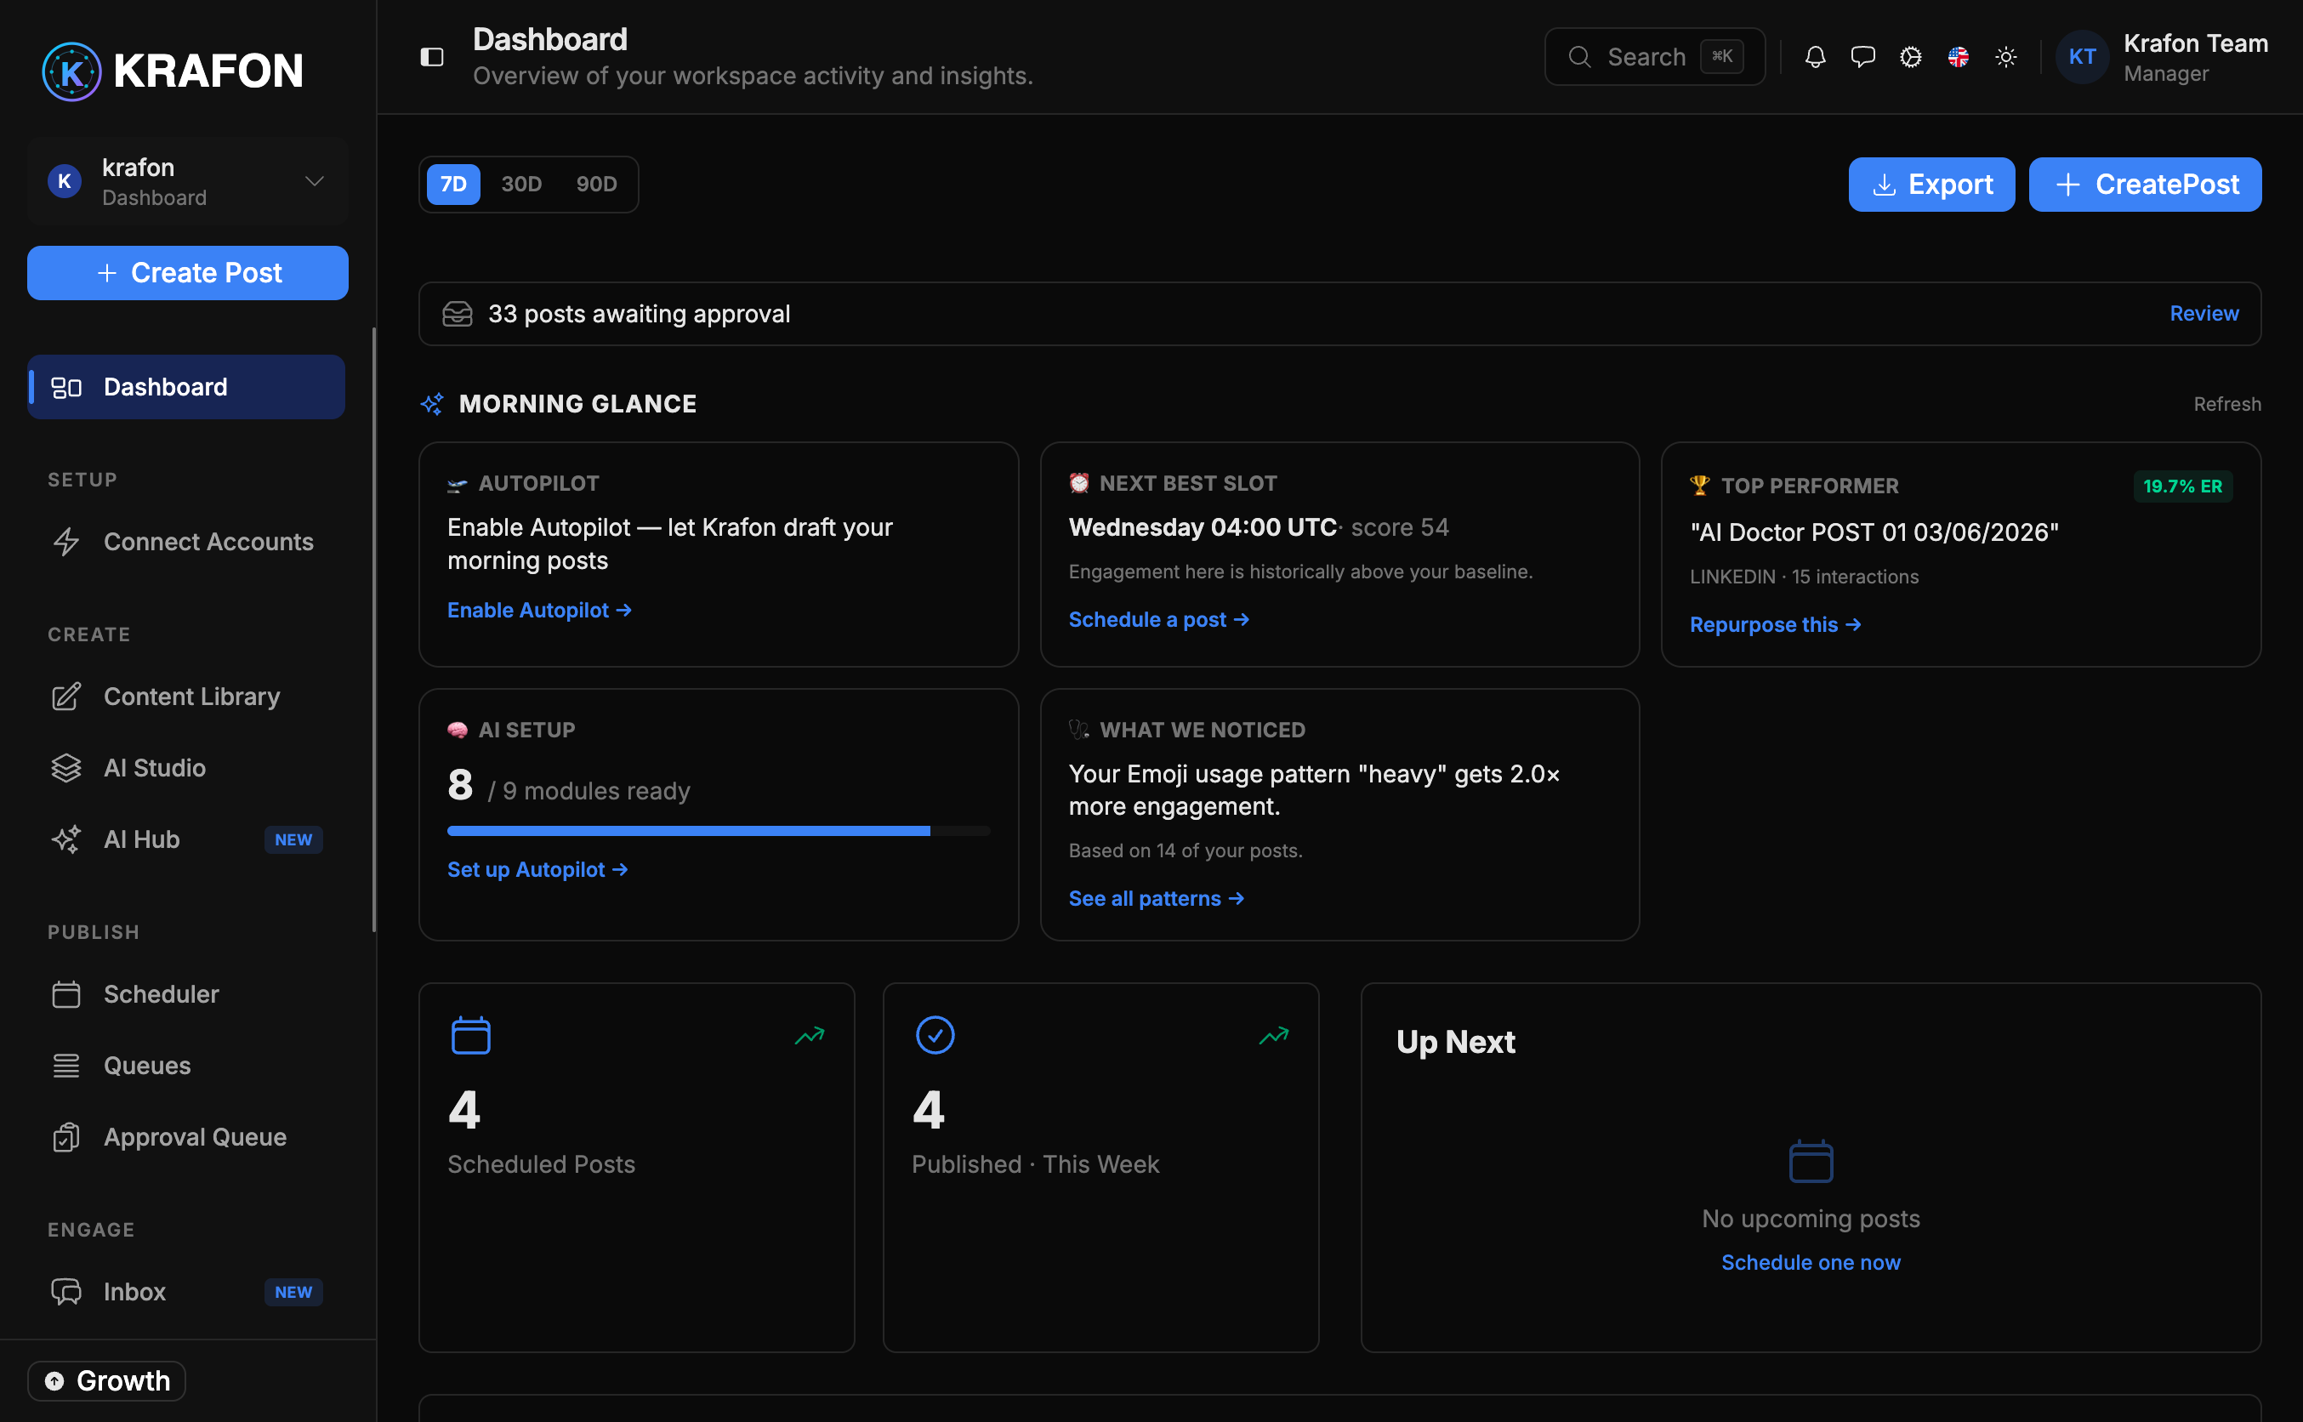Click '33 posts awaiting approval' text
The width and height of the screenshot is (2303, 1422).
pyautogui.click(x=640, y=314)
